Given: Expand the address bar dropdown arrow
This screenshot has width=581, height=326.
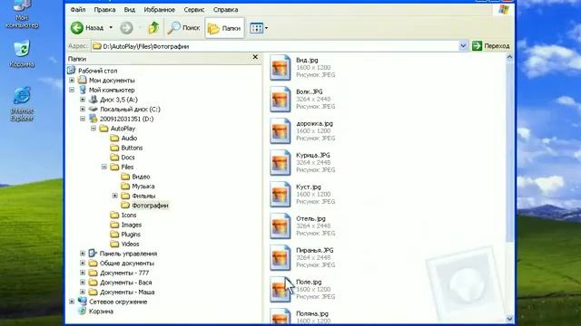Looking at the screenshot, I should pyautogui.click(x=463, y=46).
